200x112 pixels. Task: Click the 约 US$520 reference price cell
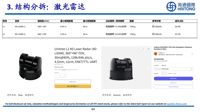tap(157, 34)
